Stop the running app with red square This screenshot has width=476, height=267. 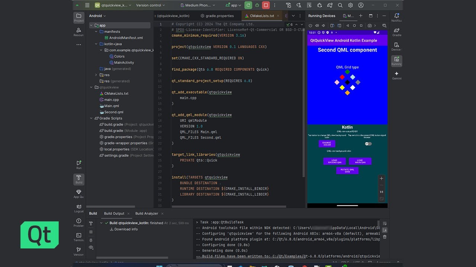tap(266, 5)
